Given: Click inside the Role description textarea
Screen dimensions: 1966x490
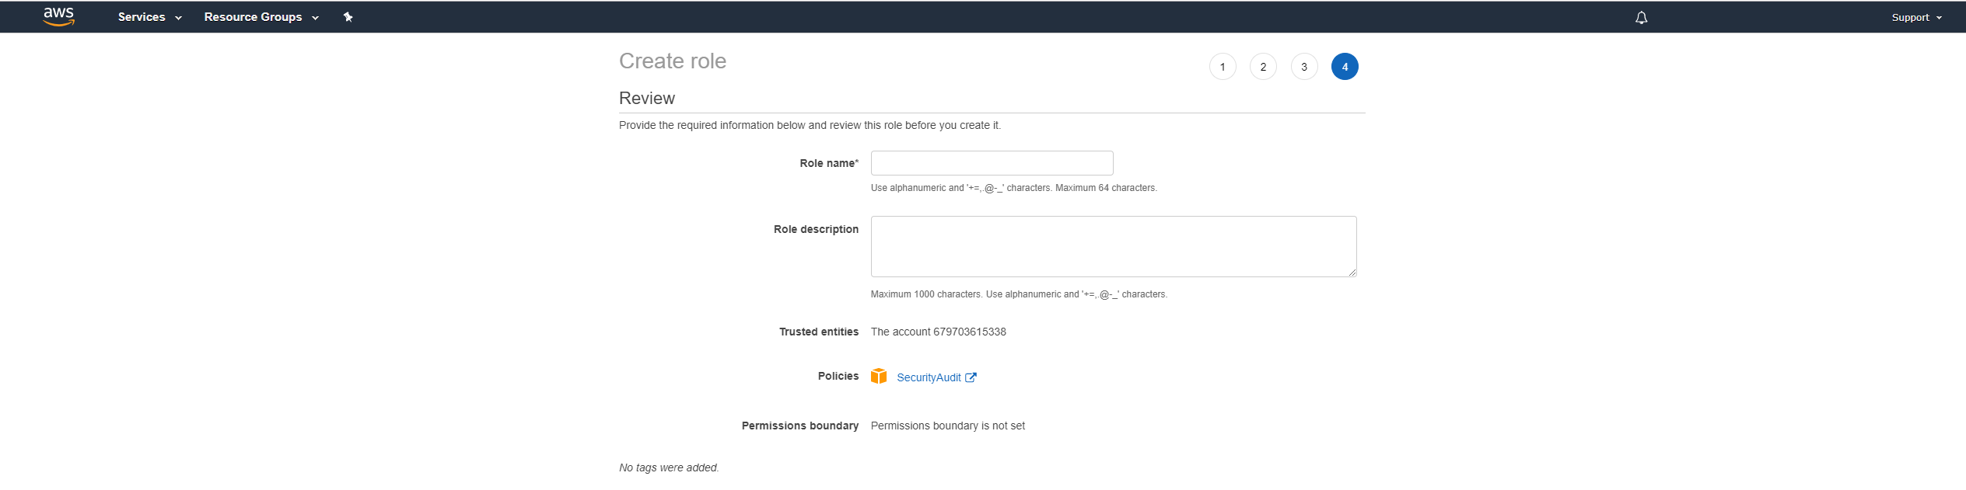Looking at the screenshot, I should coord(1113,246).
